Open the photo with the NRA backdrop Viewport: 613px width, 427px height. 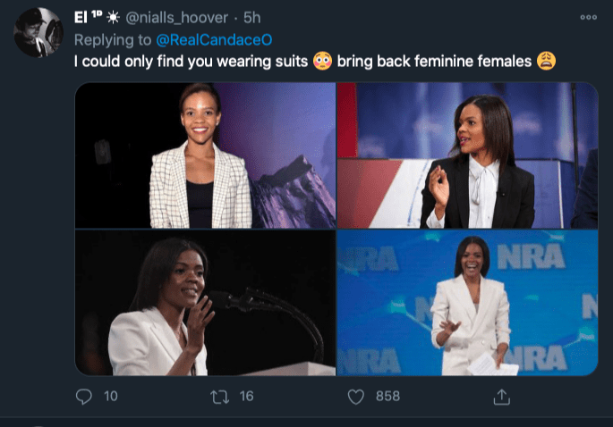coord(467,303)
